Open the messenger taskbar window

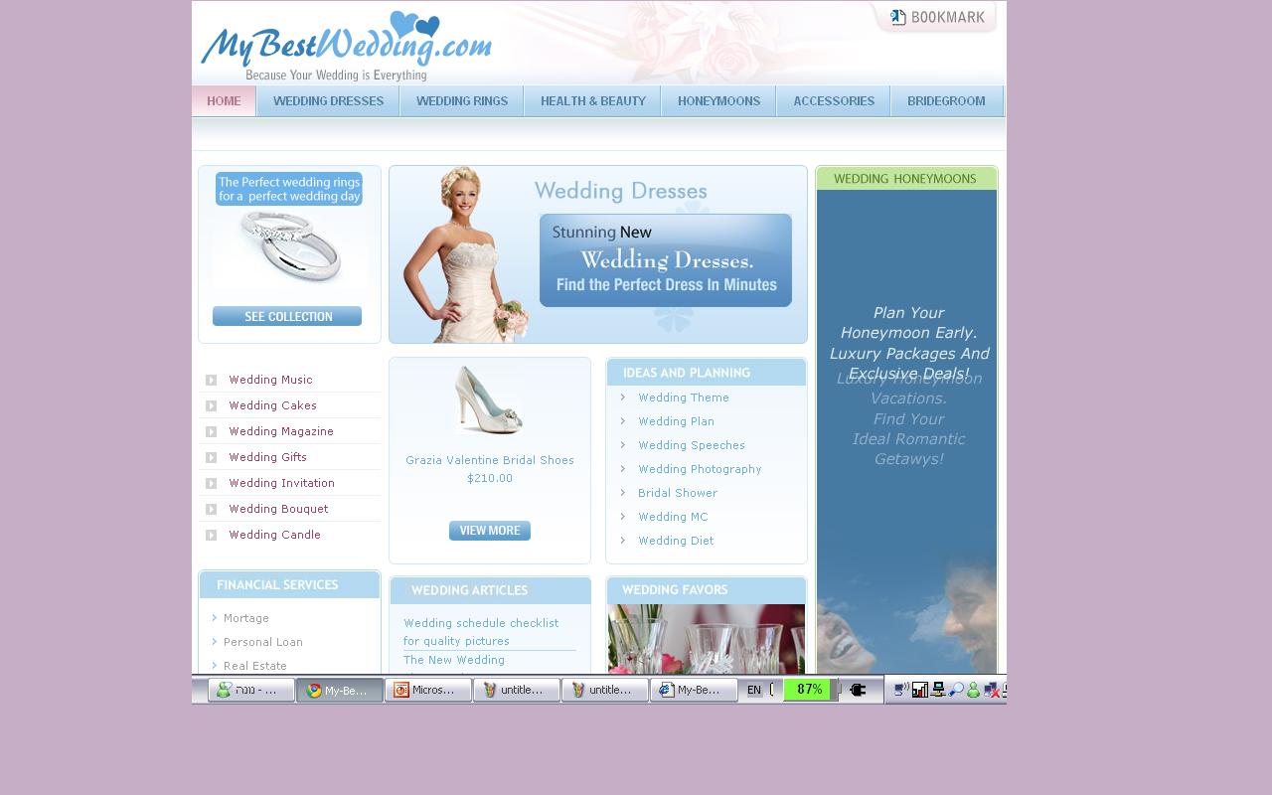click(251, 690)
